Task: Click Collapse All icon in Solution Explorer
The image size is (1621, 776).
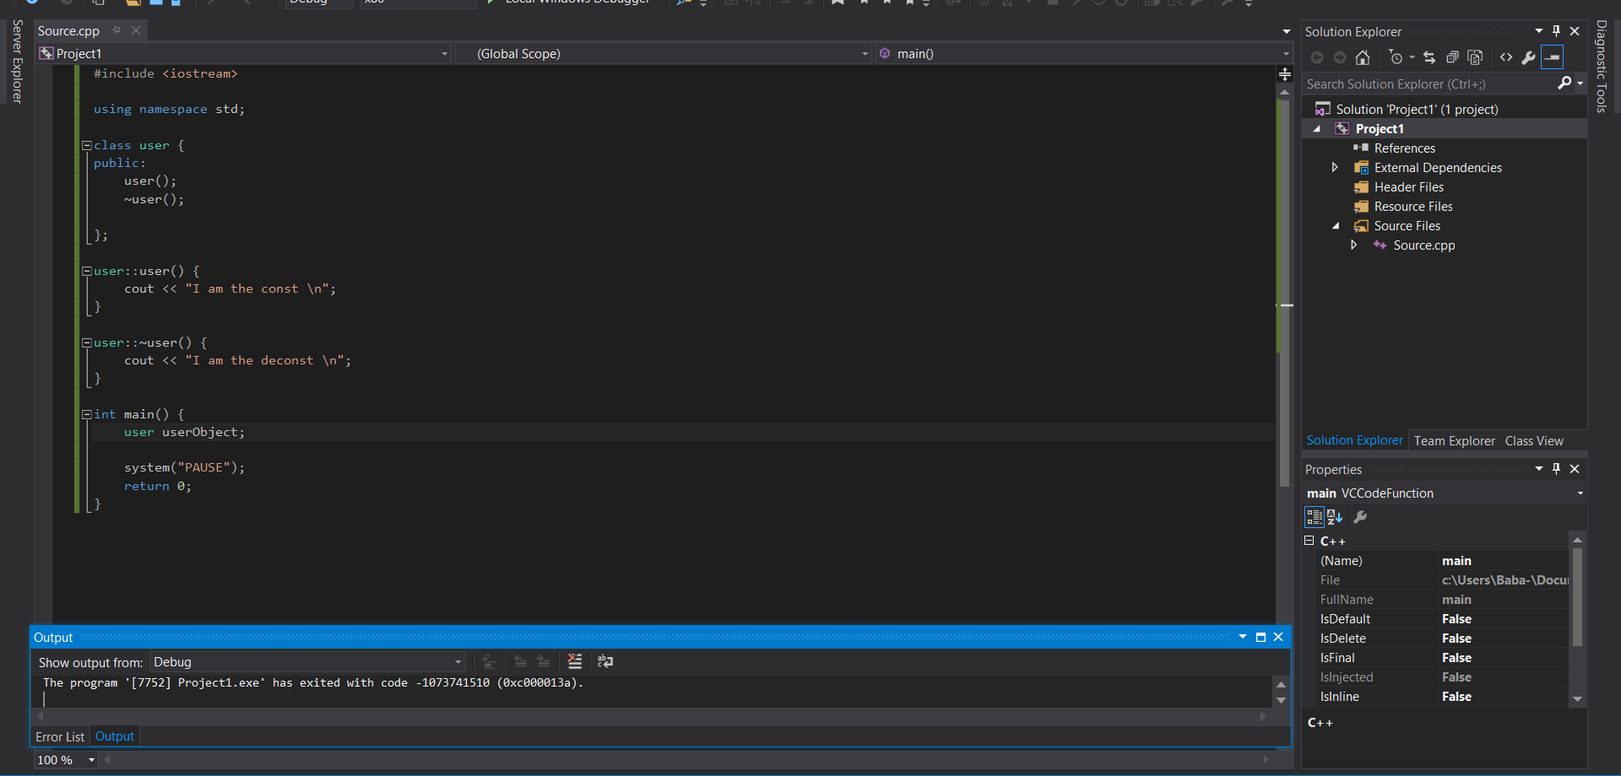Action: tap(1452, 57)
